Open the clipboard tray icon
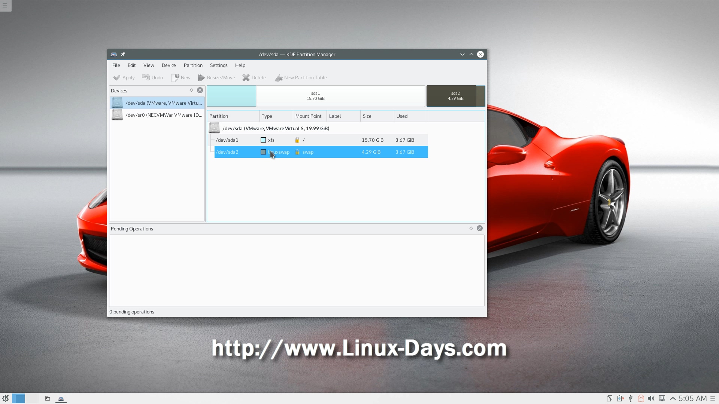 (x=610, y=398)
